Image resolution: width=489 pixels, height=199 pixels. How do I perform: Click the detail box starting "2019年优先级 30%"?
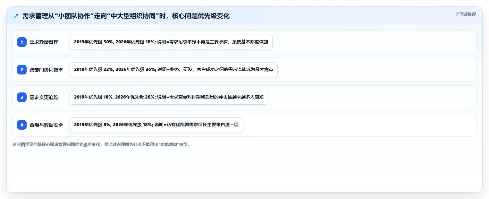point(171,42)
